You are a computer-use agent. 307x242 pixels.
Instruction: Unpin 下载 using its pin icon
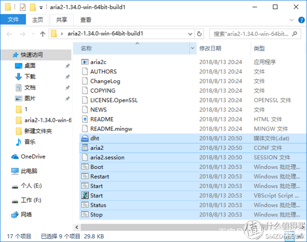[68, 77]
